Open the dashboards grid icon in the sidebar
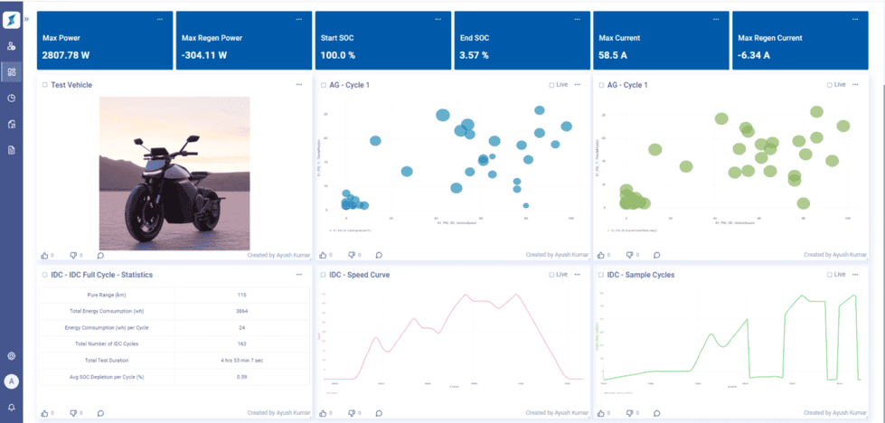This screenshot has height=423, width=885. coord(11,71)
